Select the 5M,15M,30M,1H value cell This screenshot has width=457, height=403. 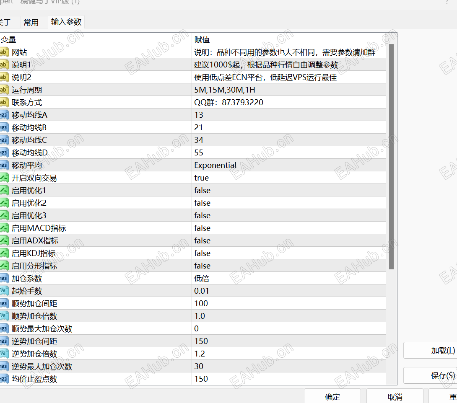(288, 90)
